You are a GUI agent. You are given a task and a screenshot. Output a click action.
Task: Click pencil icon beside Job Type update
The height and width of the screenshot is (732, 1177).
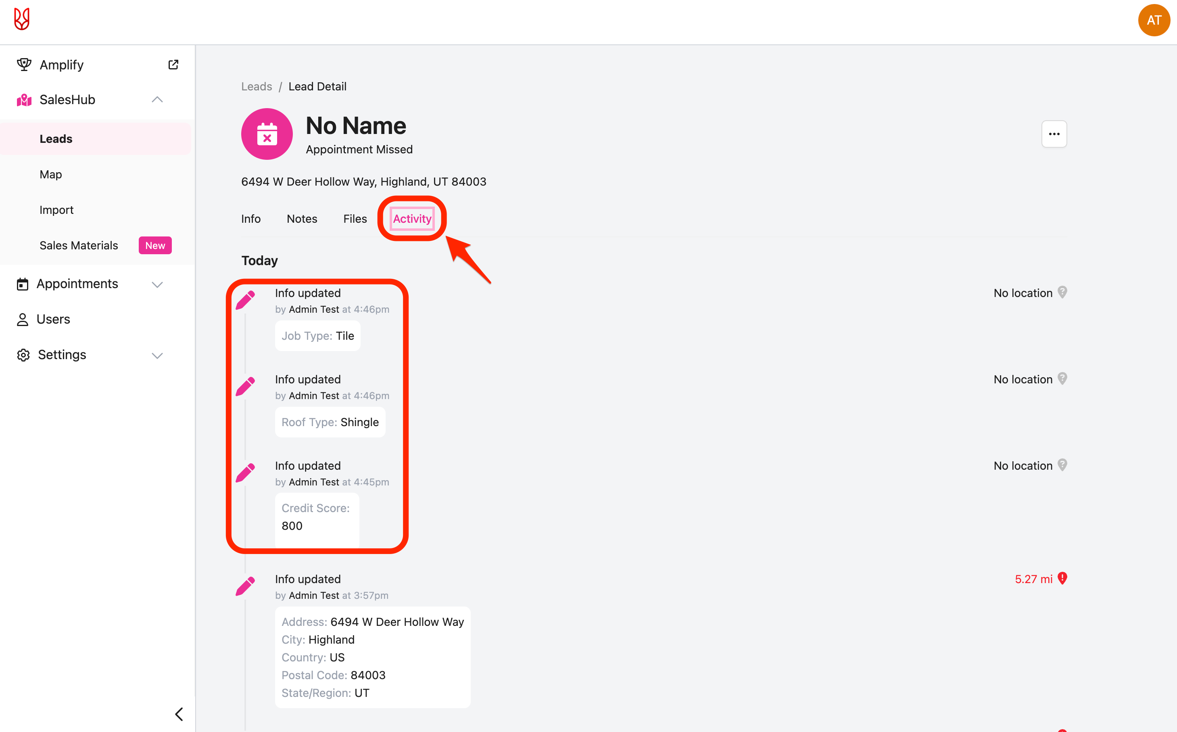tap(246, 300)
